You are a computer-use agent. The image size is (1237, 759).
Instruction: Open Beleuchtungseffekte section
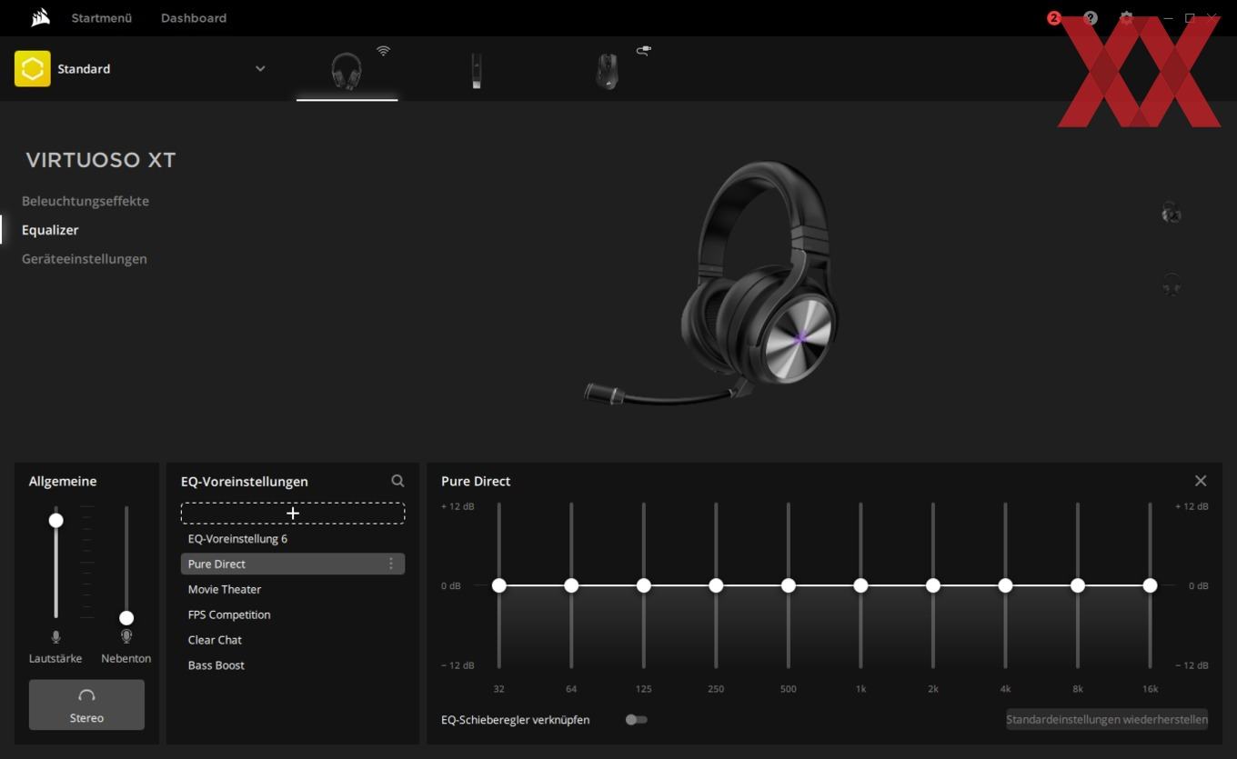(x=85, y=201)
